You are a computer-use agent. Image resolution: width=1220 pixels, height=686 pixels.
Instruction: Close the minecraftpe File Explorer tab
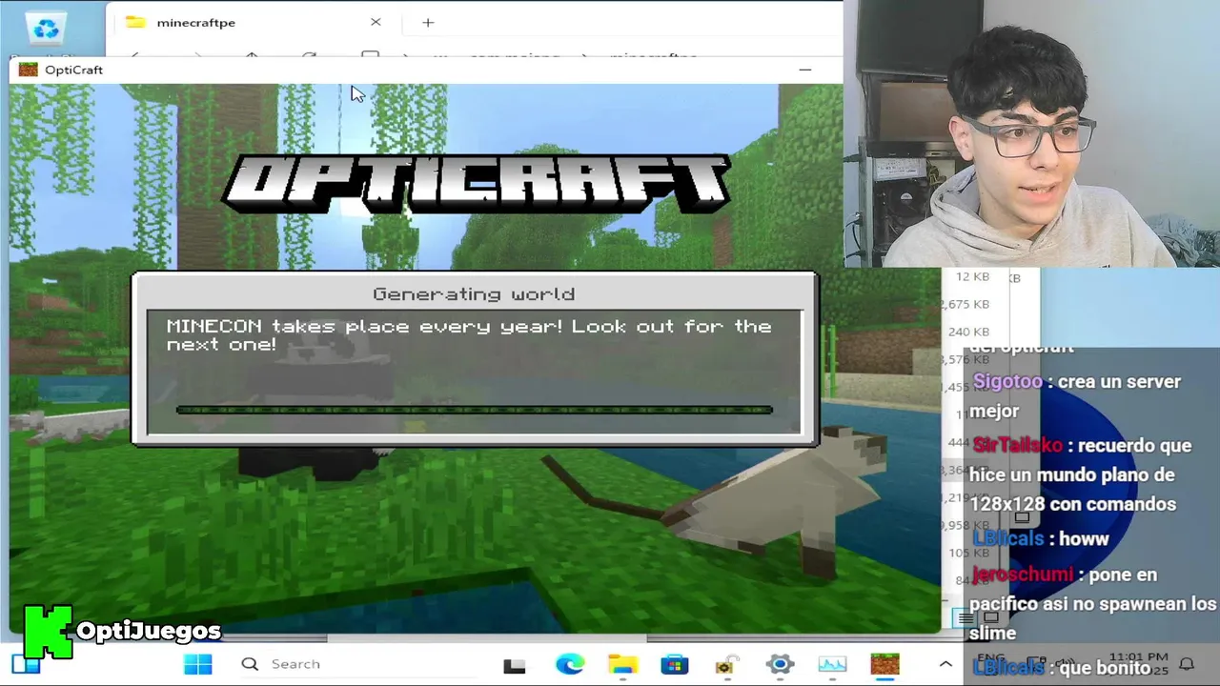[376, 22]
